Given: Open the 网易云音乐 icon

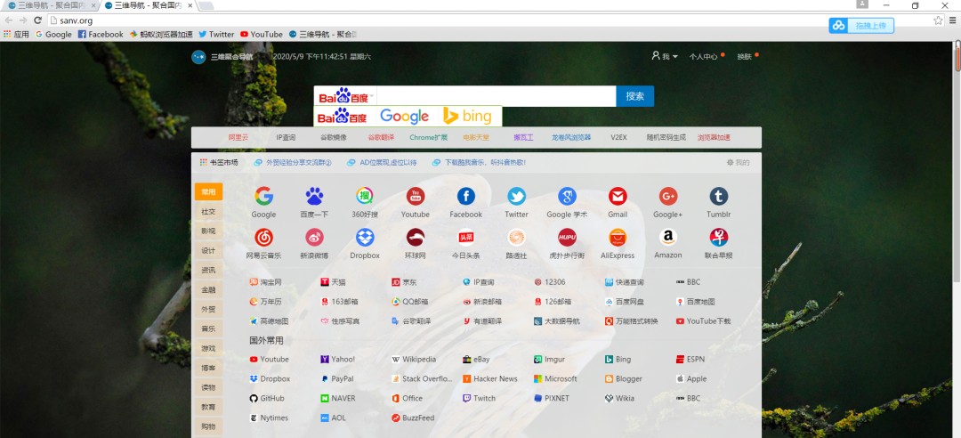Looking at the screenshot, I should 263,238.
